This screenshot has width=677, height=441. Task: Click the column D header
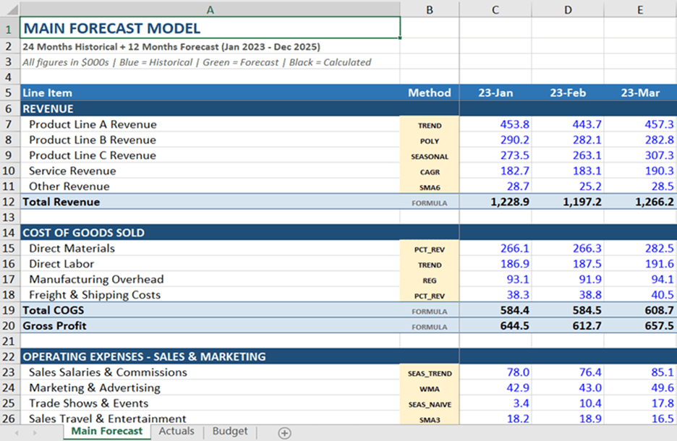(x=568, y=9)
